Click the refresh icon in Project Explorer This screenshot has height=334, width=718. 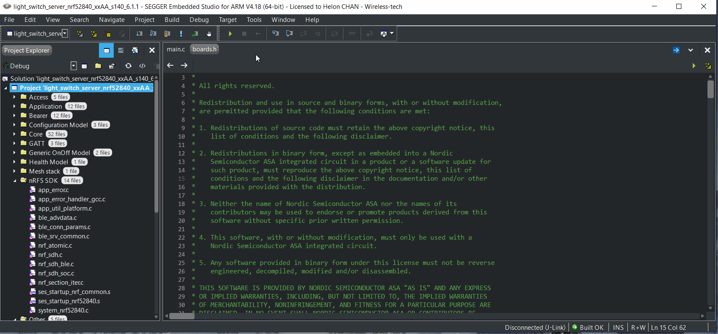coord(128,66)
